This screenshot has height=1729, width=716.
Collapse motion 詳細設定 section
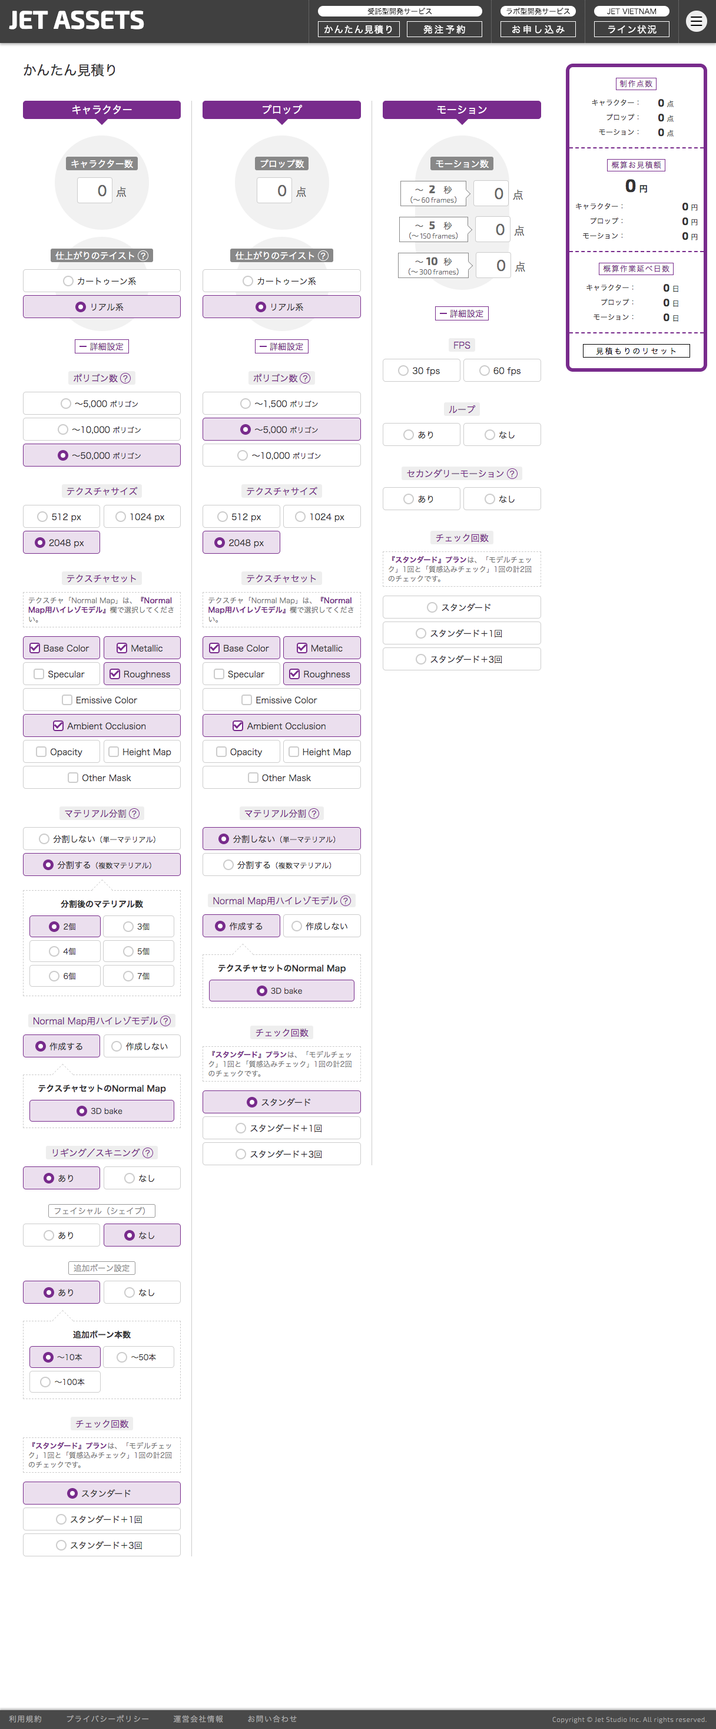(x=462, y=313)
